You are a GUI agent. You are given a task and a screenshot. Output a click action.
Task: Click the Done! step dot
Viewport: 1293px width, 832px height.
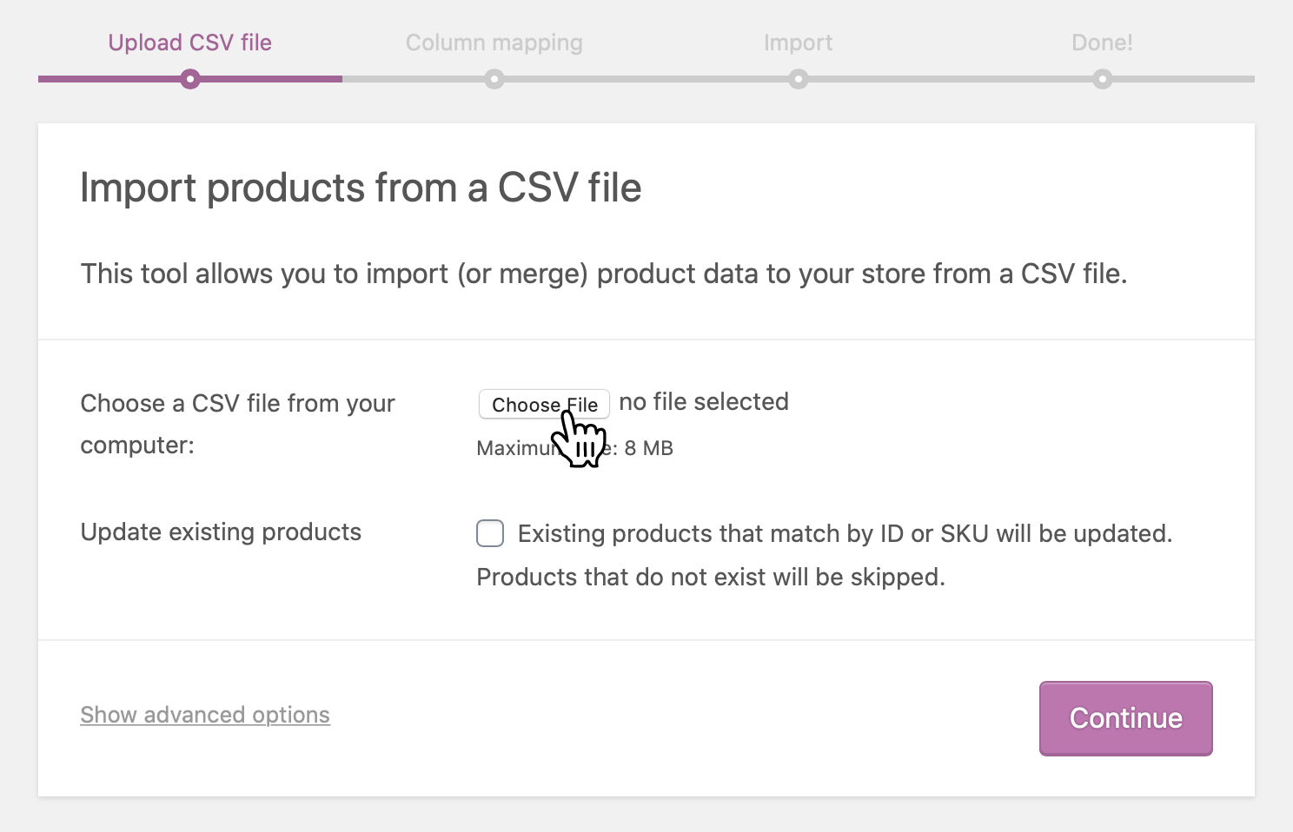pos(1103,80)
